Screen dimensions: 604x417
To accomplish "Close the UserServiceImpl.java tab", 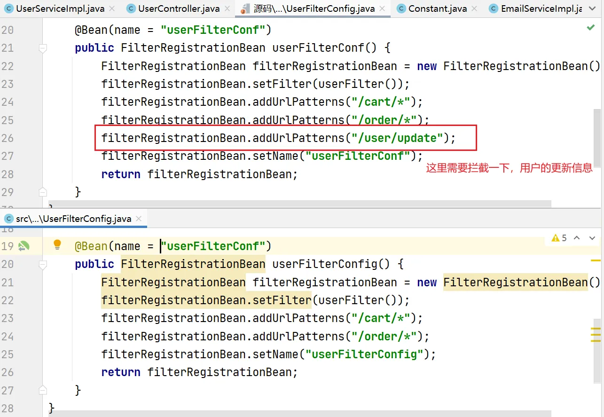I will 111,9.
